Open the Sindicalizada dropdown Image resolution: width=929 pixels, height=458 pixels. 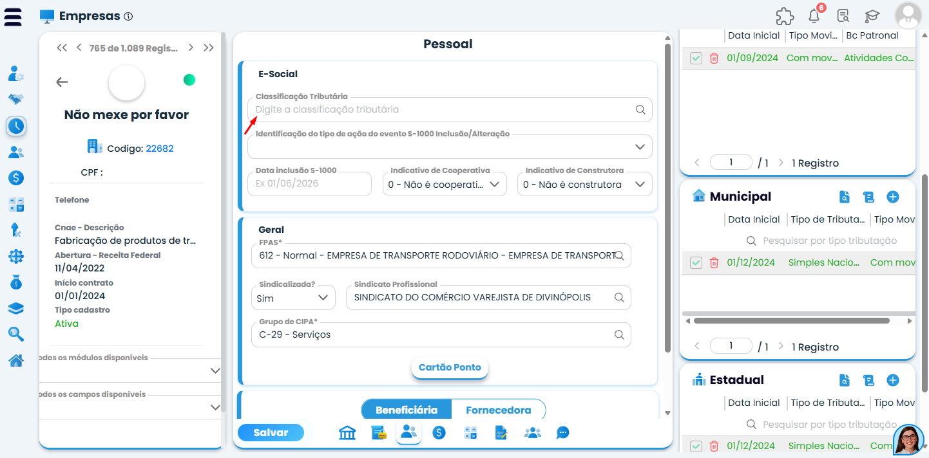click(293, 298)
